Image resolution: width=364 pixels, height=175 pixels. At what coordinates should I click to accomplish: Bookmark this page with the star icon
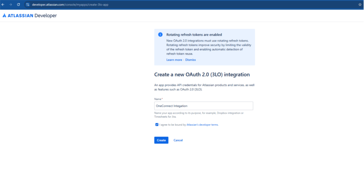tap(360, 5)
